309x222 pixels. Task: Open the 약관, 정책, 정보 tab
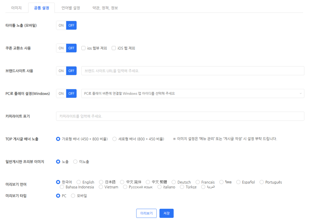tap(105, 8)
